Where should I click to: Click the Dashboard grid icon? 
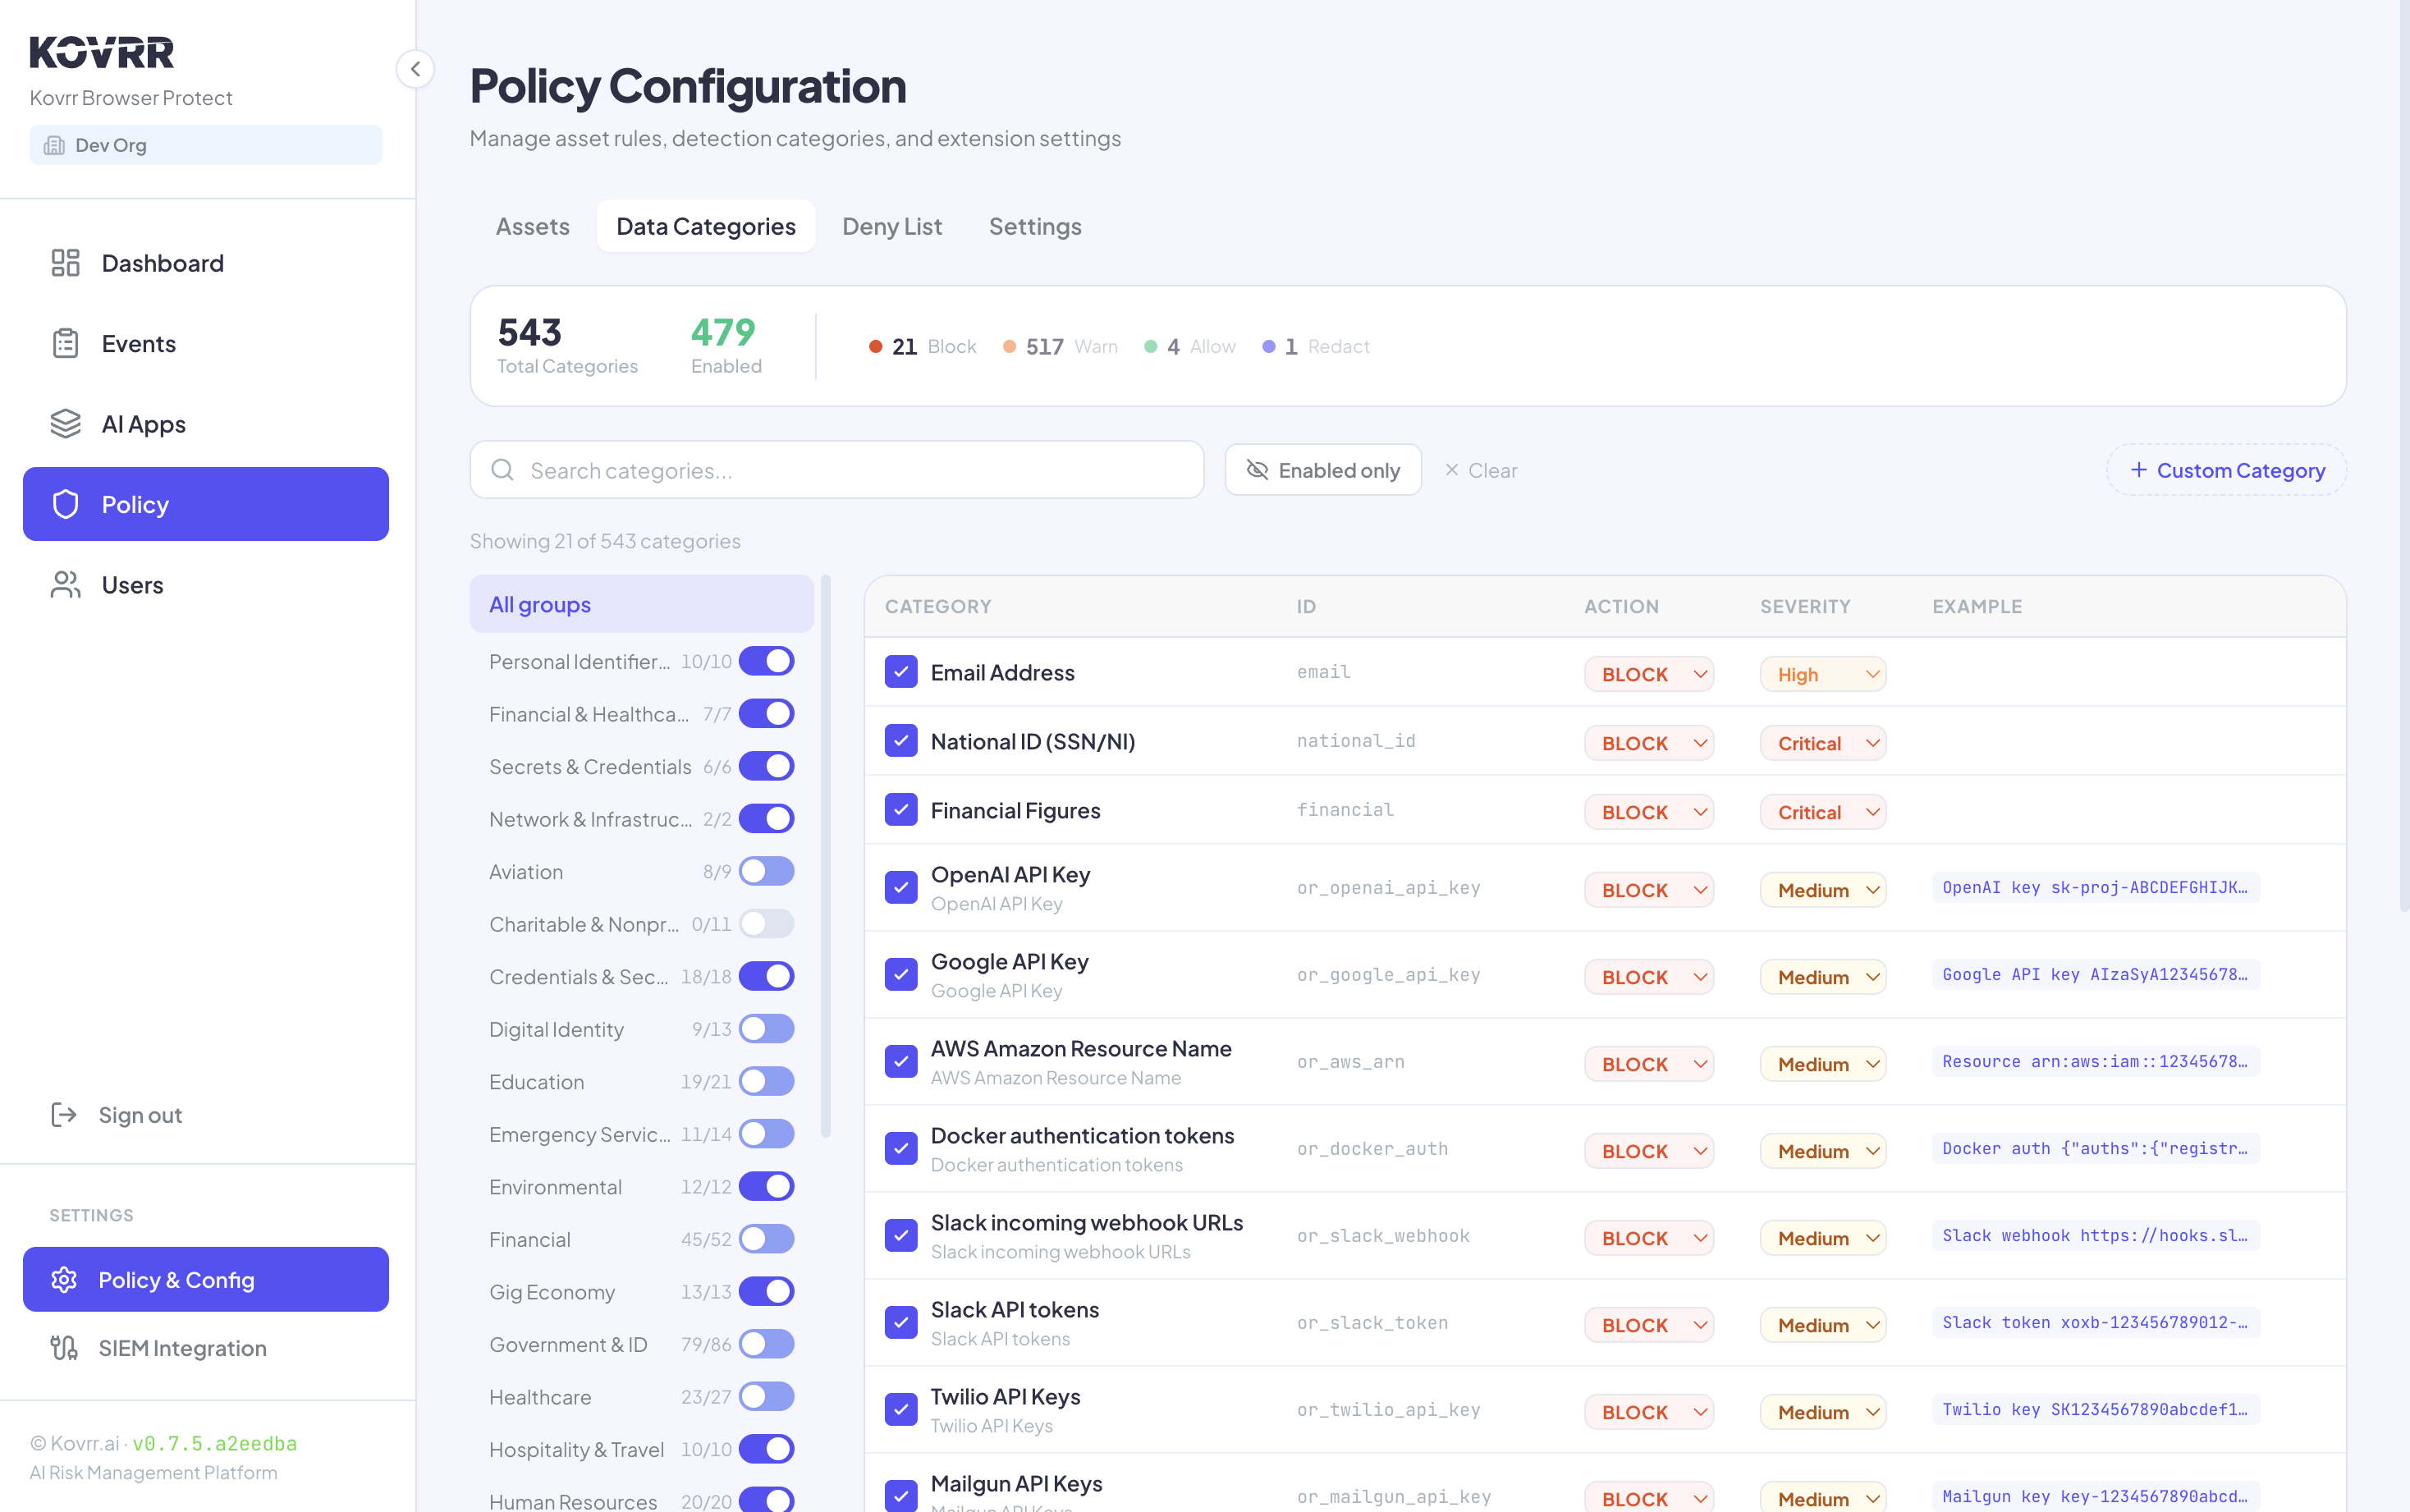(65, 263)
